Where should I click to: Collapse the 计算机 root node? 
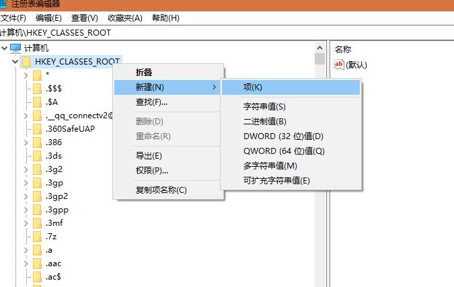pyautogui.click(x=5, y=48)
